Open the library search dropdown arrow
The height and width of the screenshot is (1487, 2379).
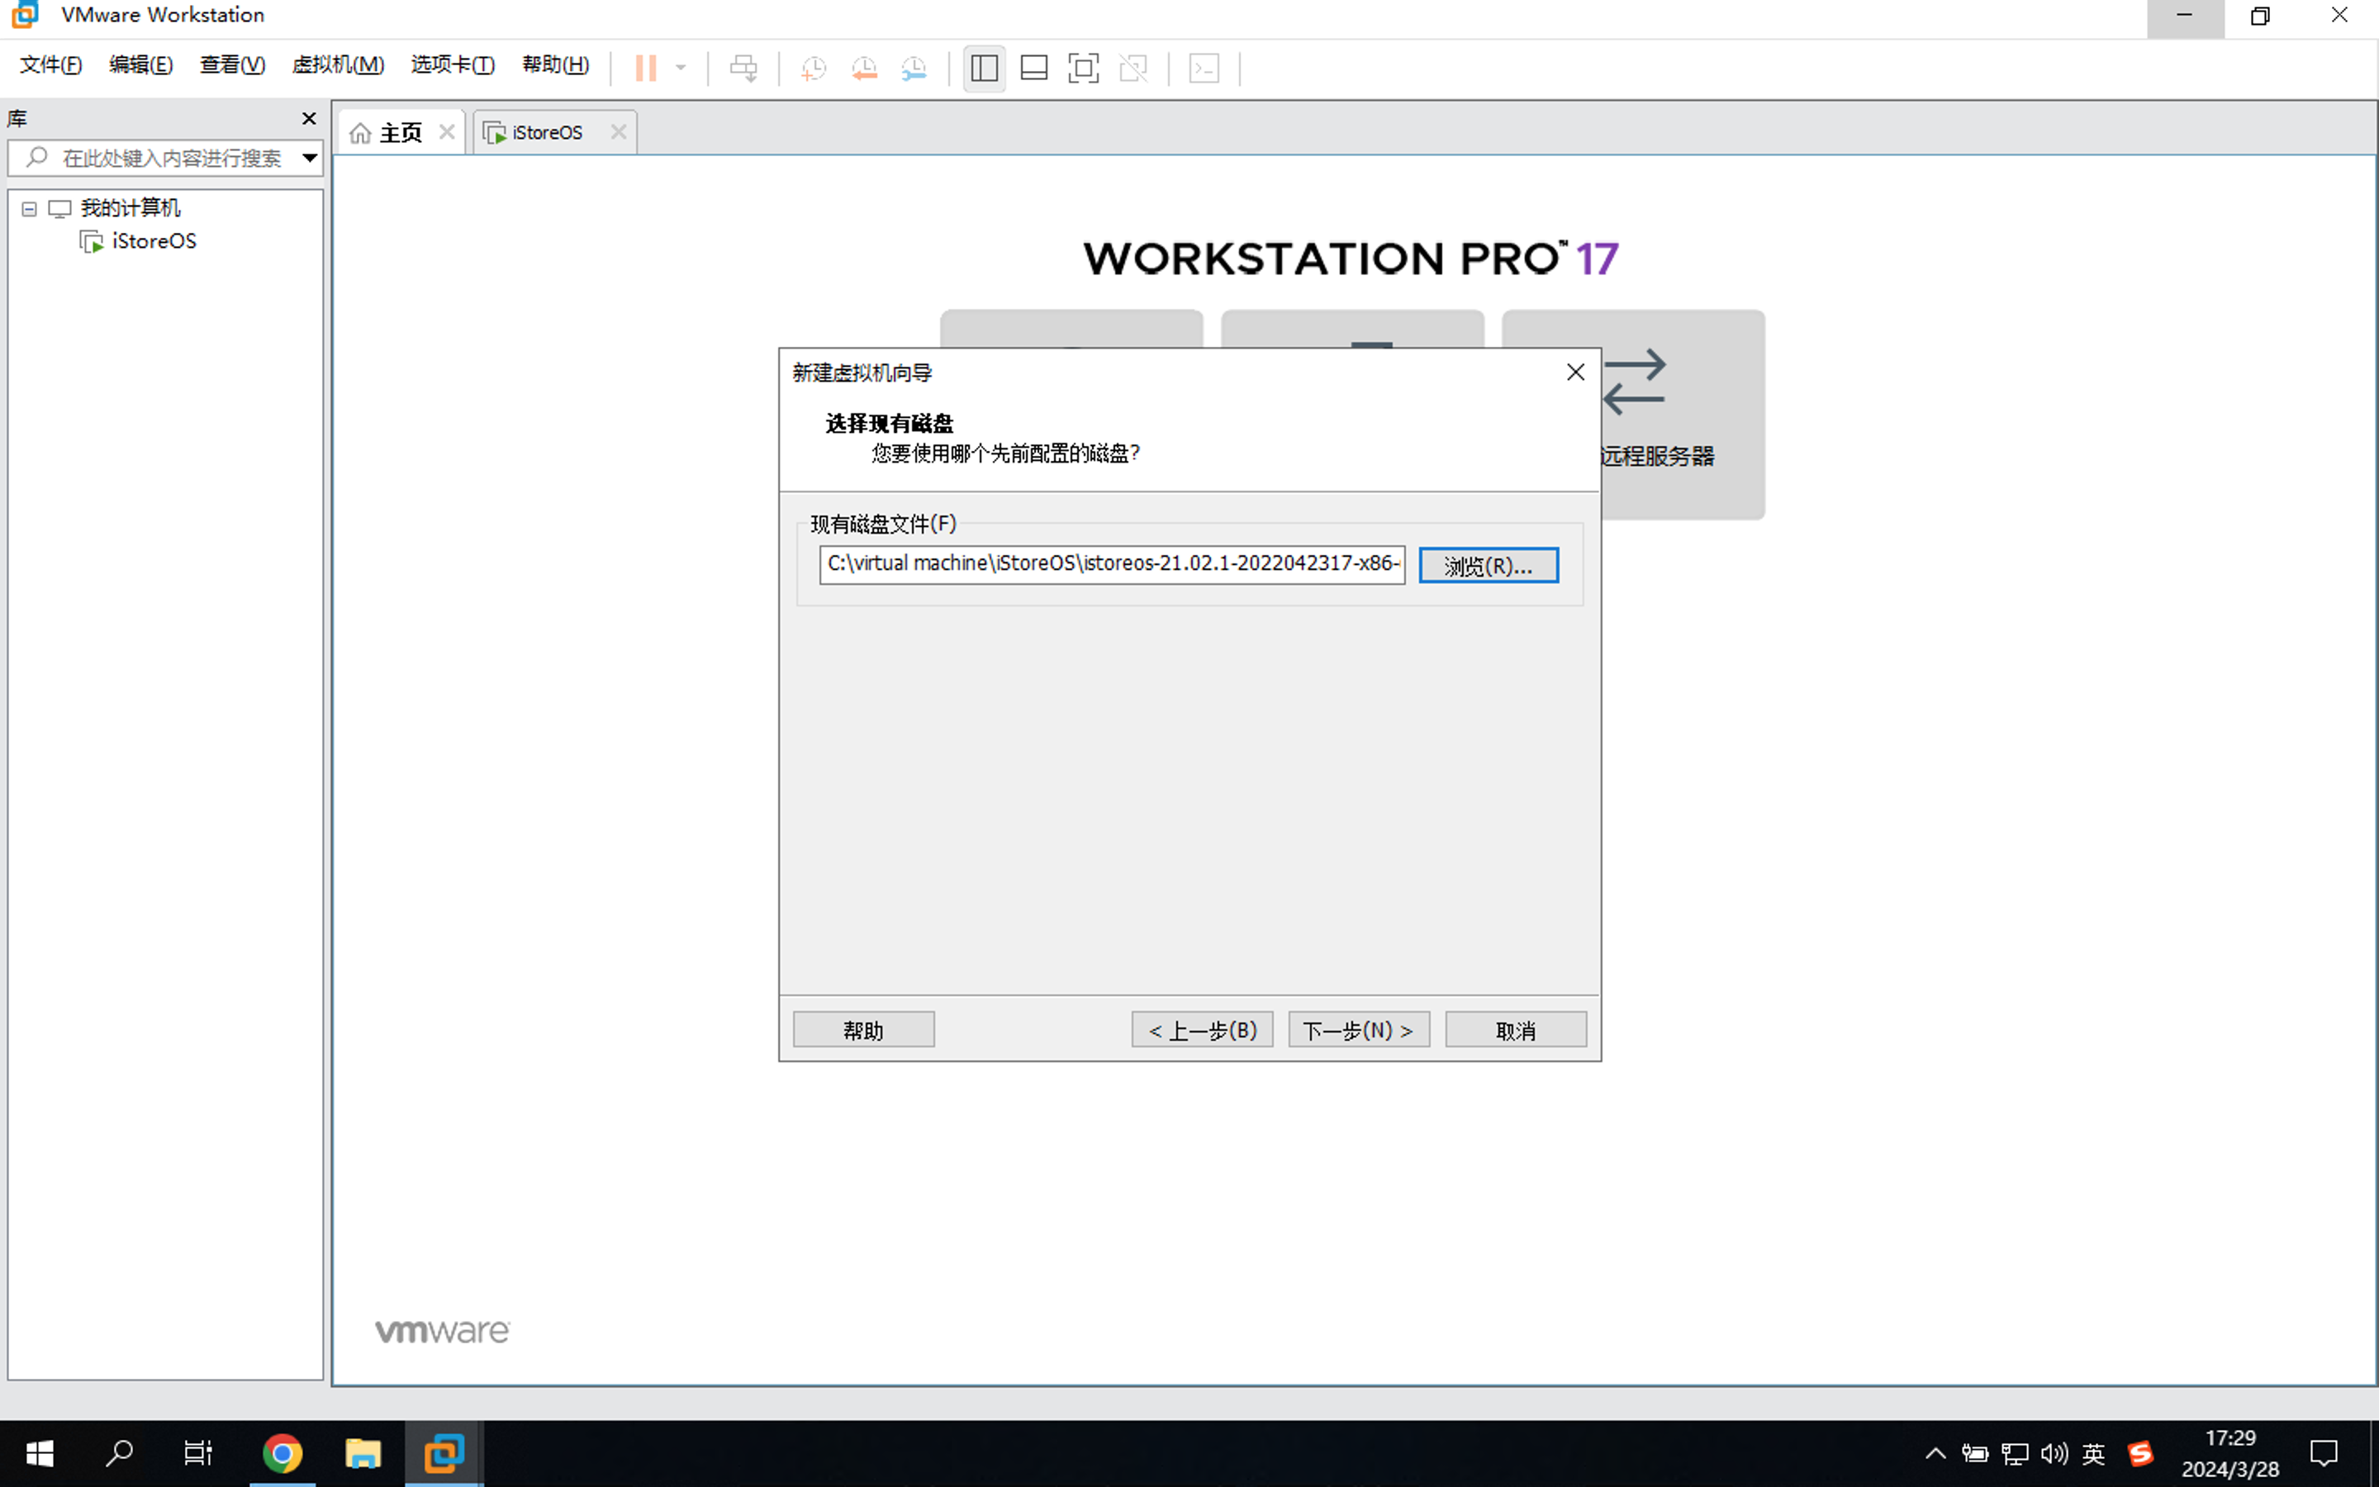pyautogui.click(x=310, y=157)
